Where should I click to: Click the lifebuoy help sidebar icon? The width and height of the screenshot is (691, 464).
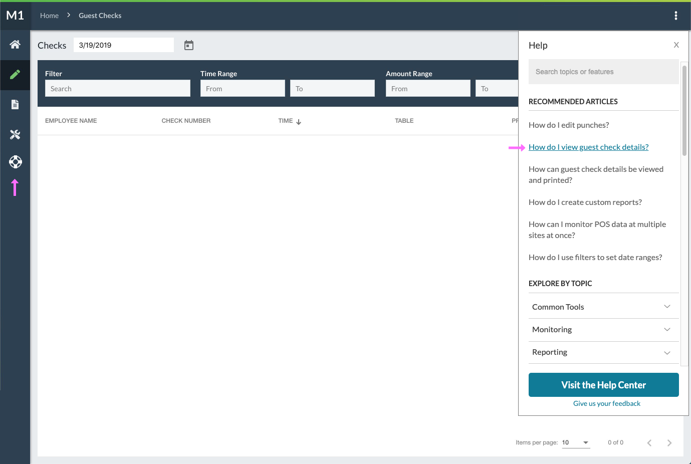click(x=15, y=162)
